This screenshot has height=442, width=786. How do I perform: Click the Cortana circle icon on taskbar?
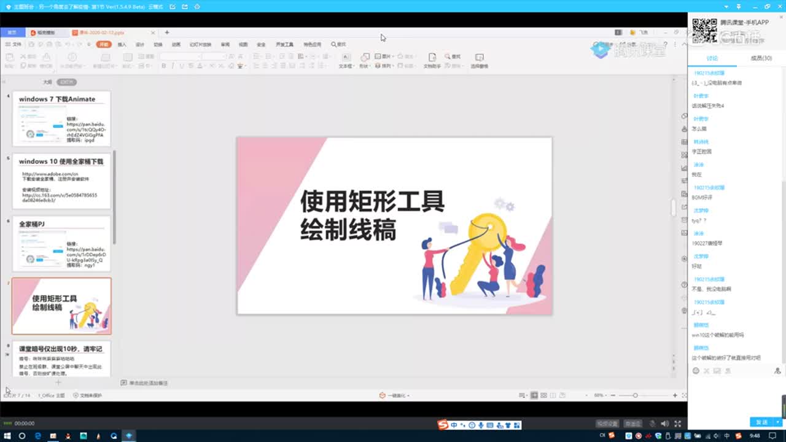21,435
